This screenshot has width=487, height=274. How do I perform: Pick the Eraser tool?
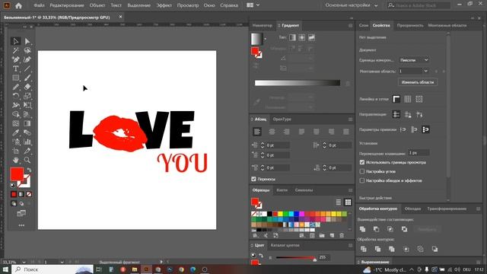27,87
